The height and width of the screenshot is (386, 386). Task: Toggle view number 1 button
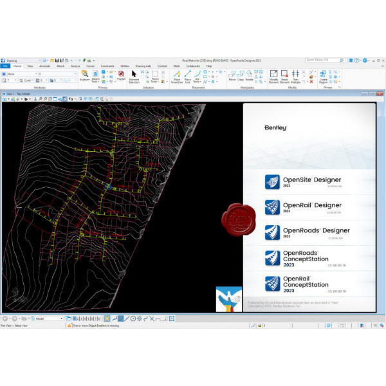75,318
